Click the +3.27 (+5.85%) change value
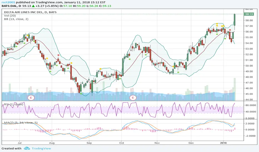 pyautogui.click(x=47, y=6)
